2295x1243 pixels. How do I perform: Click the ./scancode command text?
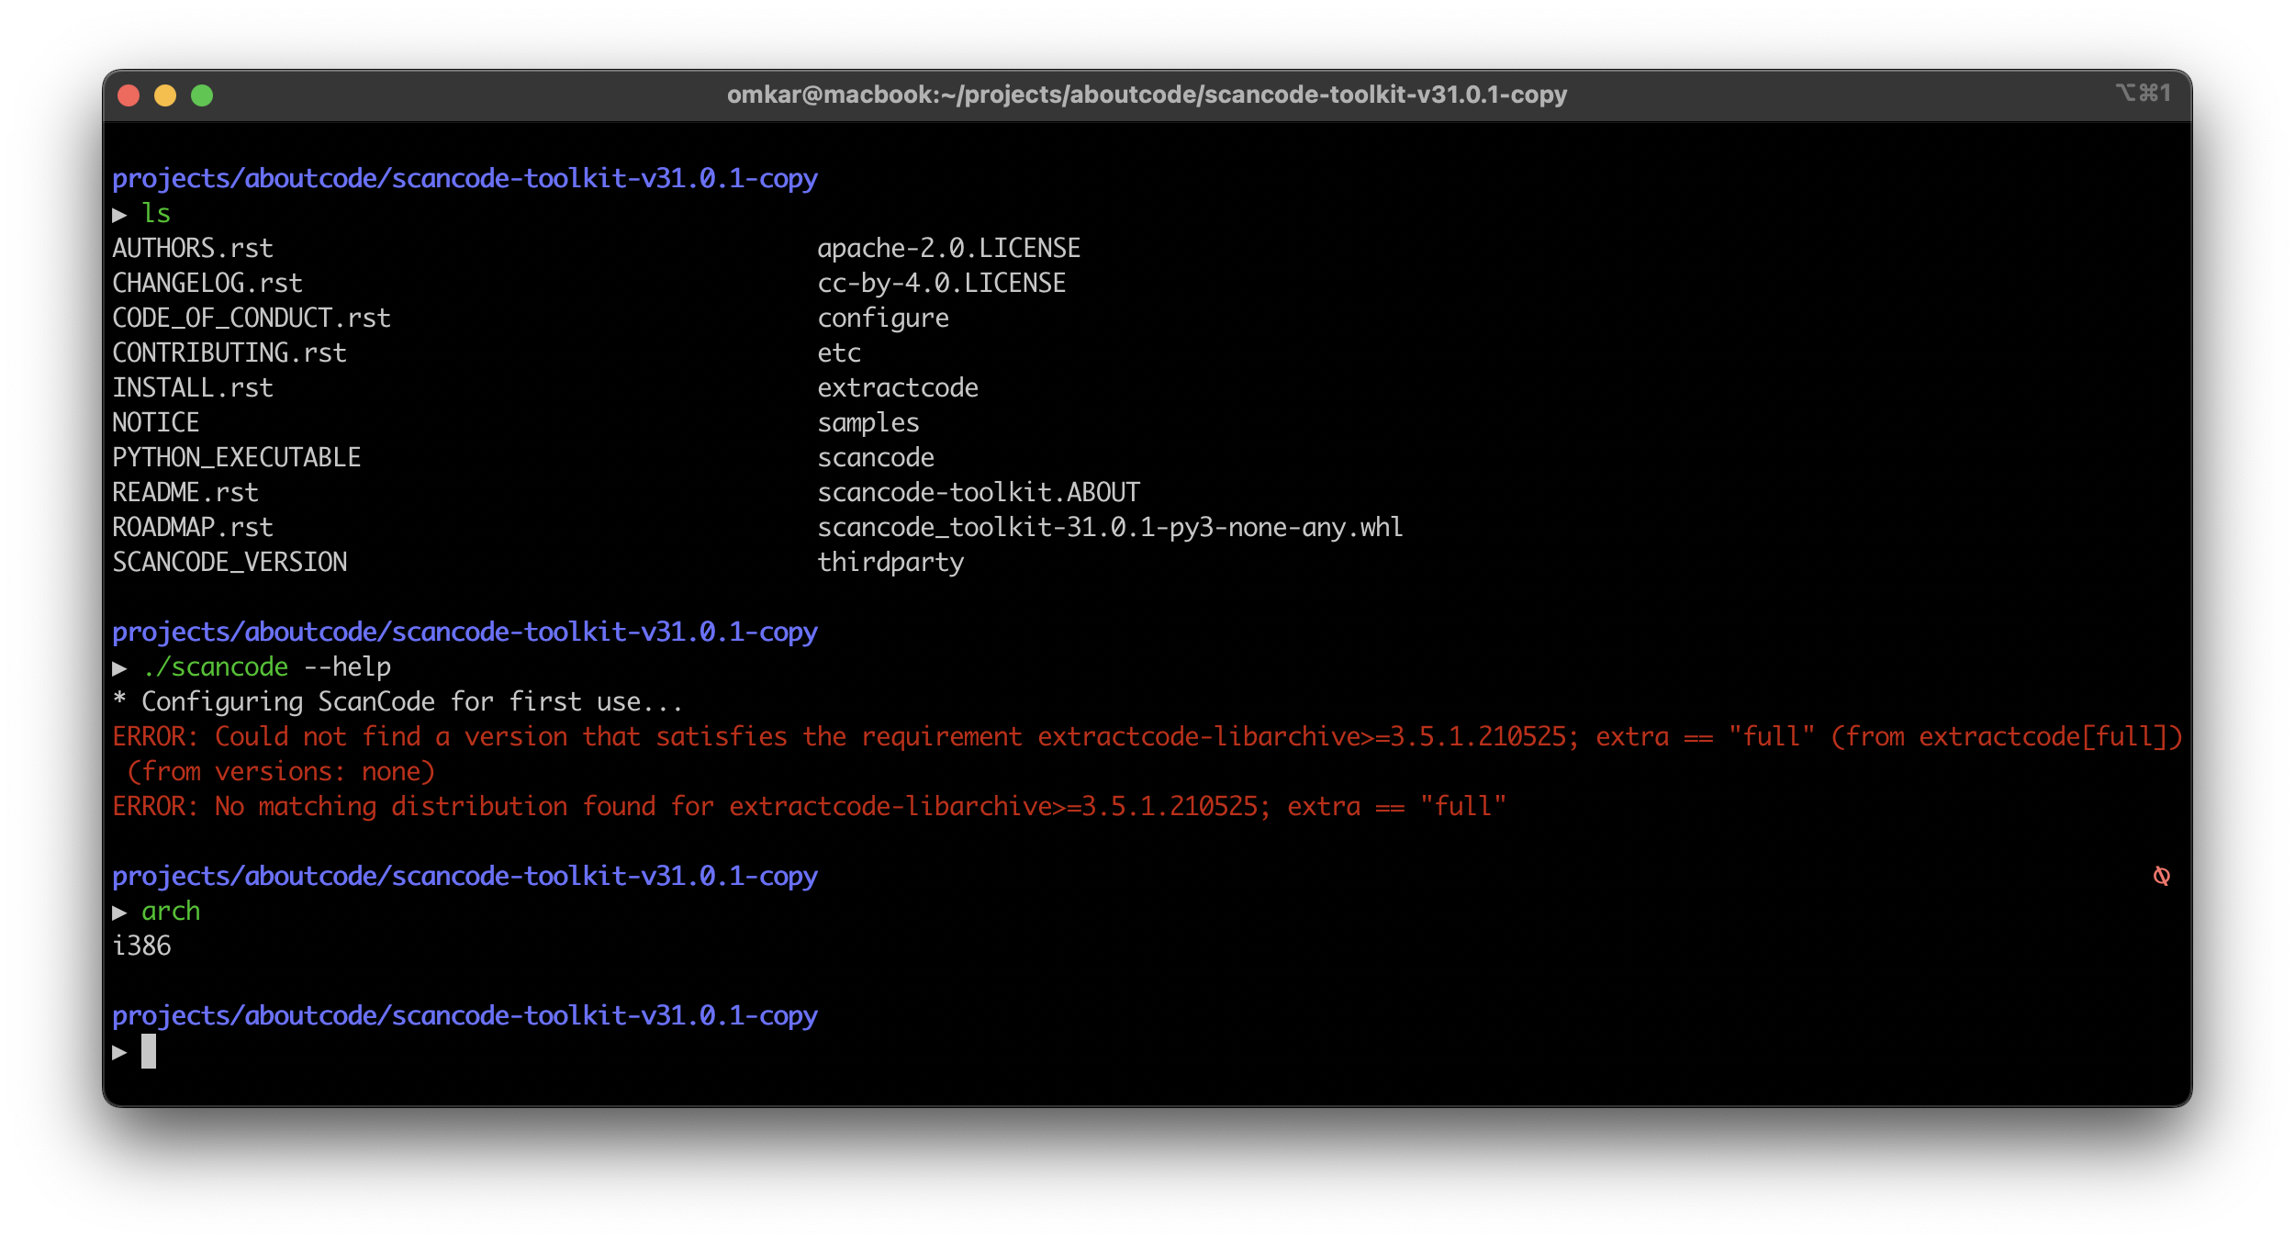point(215,667)
